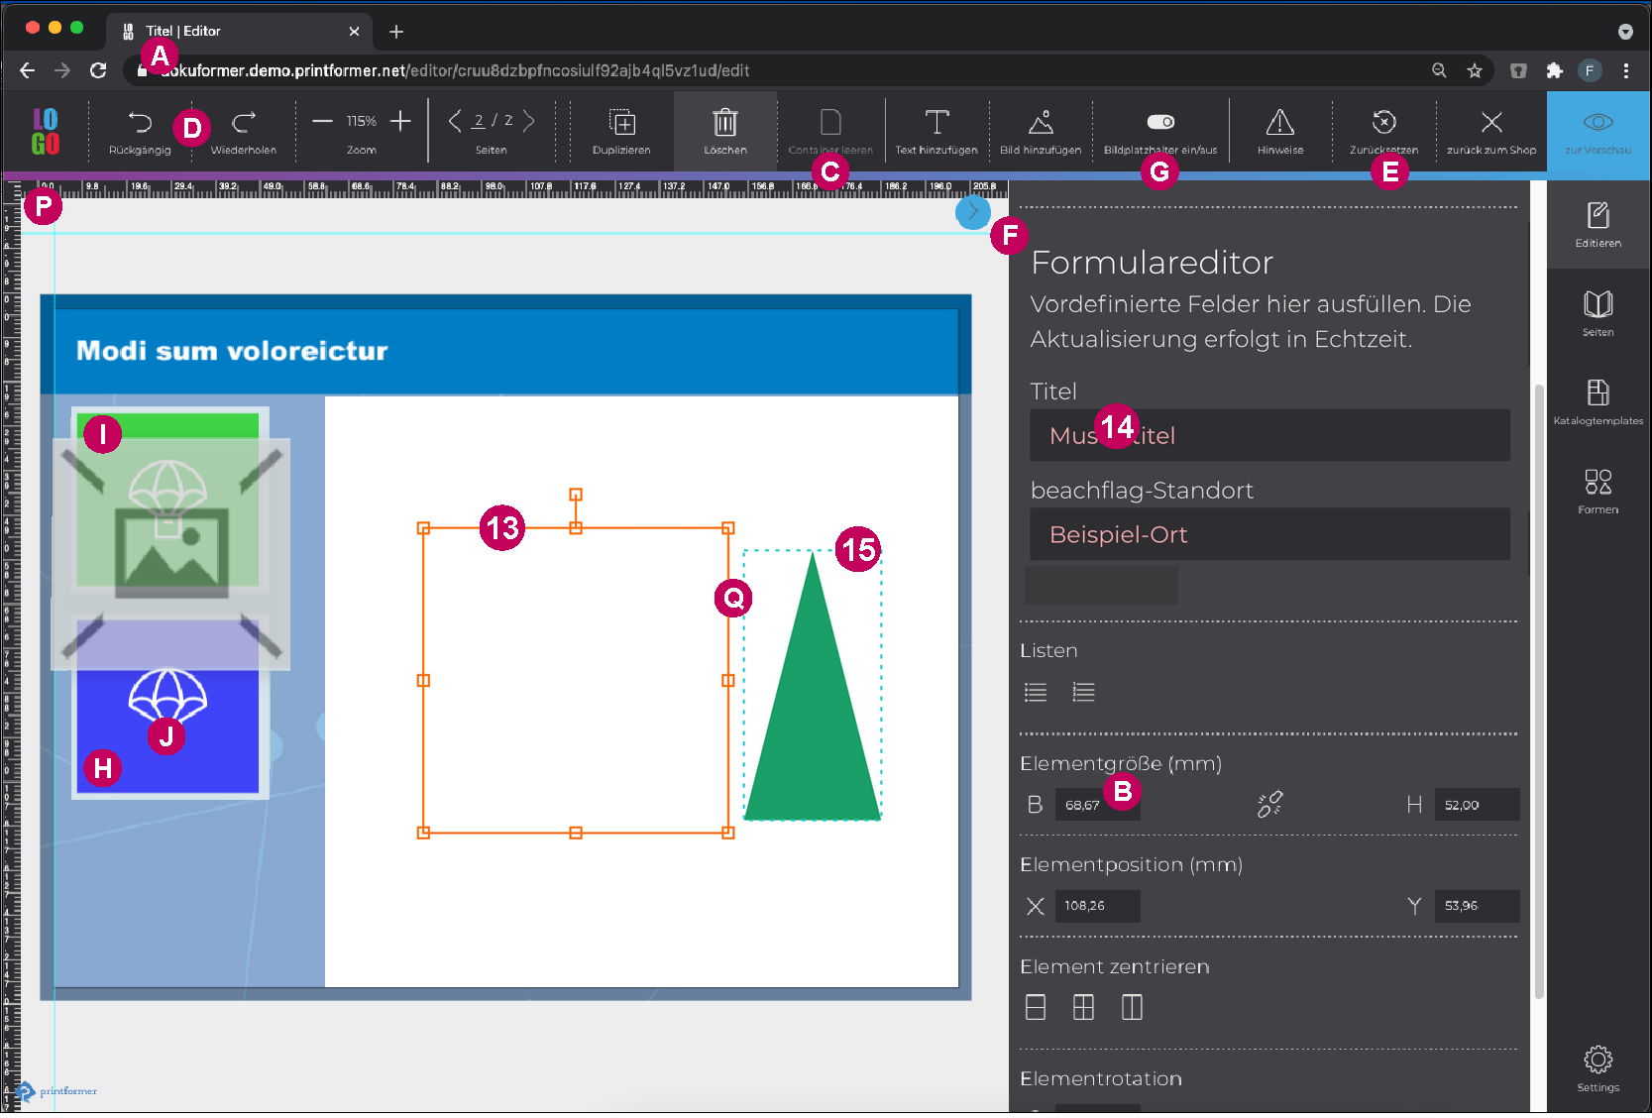This screenshot has width=1652, height=1118.
Task: Go to next page using right chevron
Action: pos(529,121)
